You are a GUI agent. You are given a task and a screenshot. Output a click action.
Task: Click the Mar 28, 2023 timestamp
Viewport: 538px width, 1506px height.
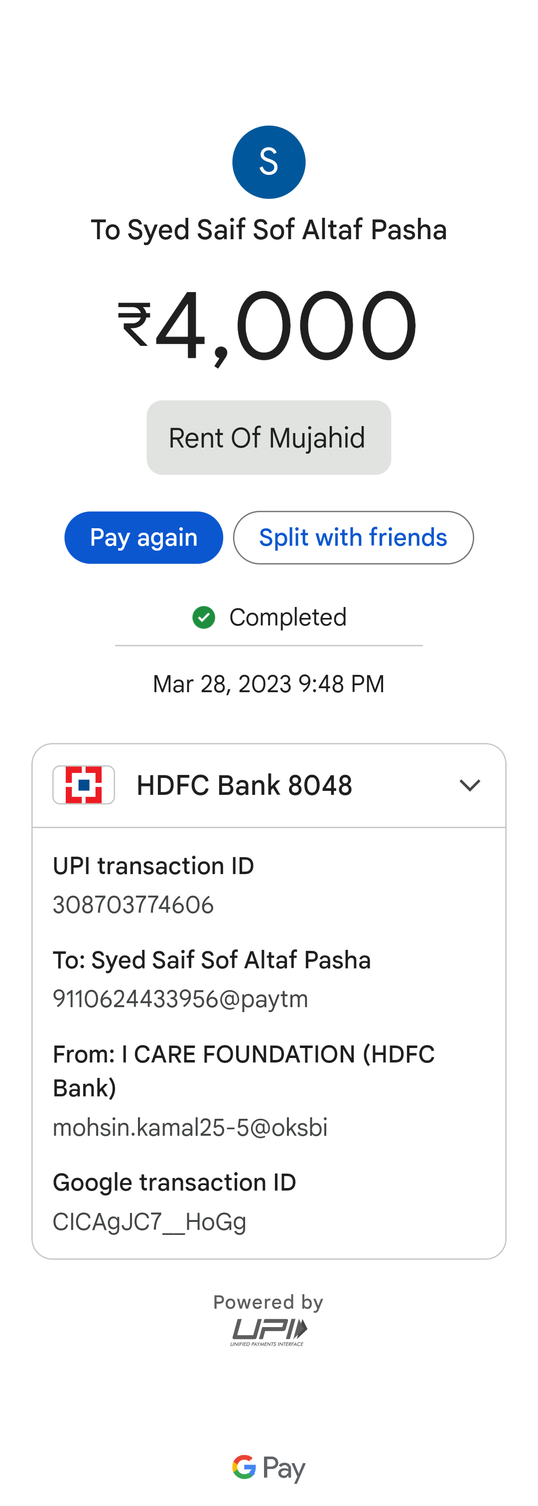point(269,683)
